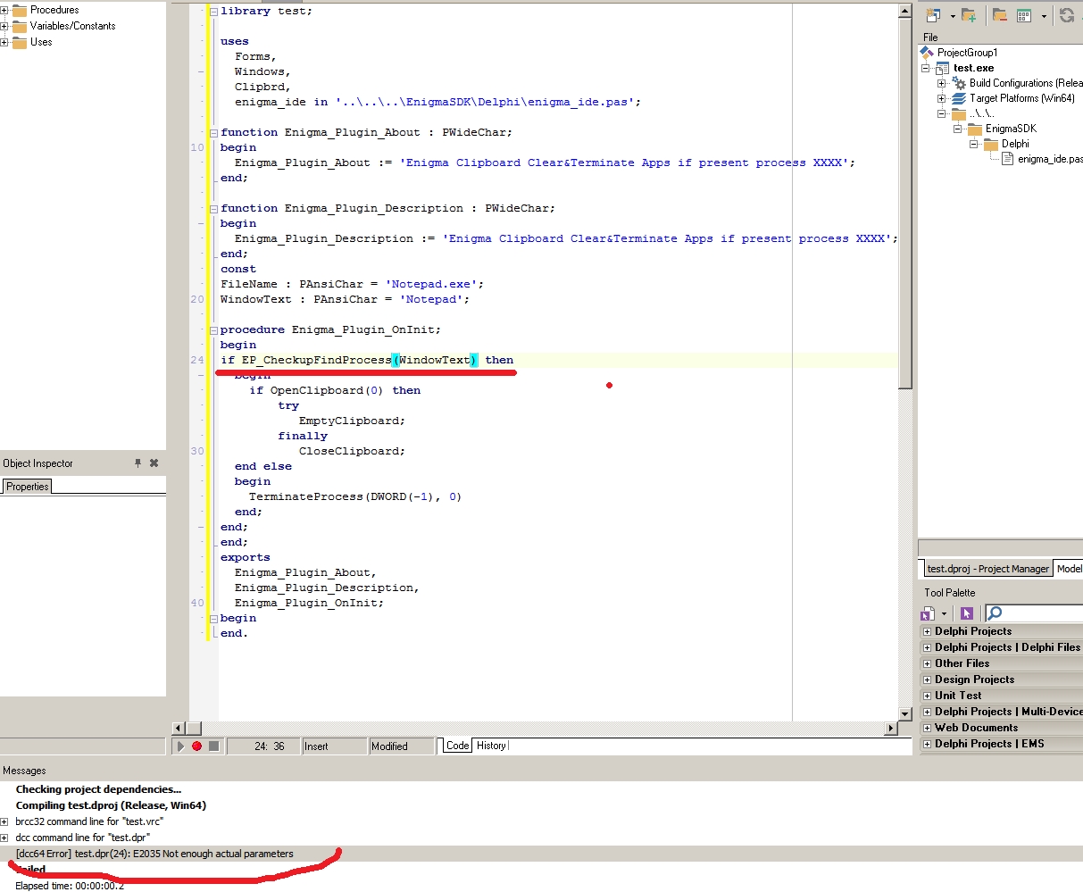The image size is (1083, 892).
Task: Pin the Object Inspector panel
Action: [x=137, y=463]
